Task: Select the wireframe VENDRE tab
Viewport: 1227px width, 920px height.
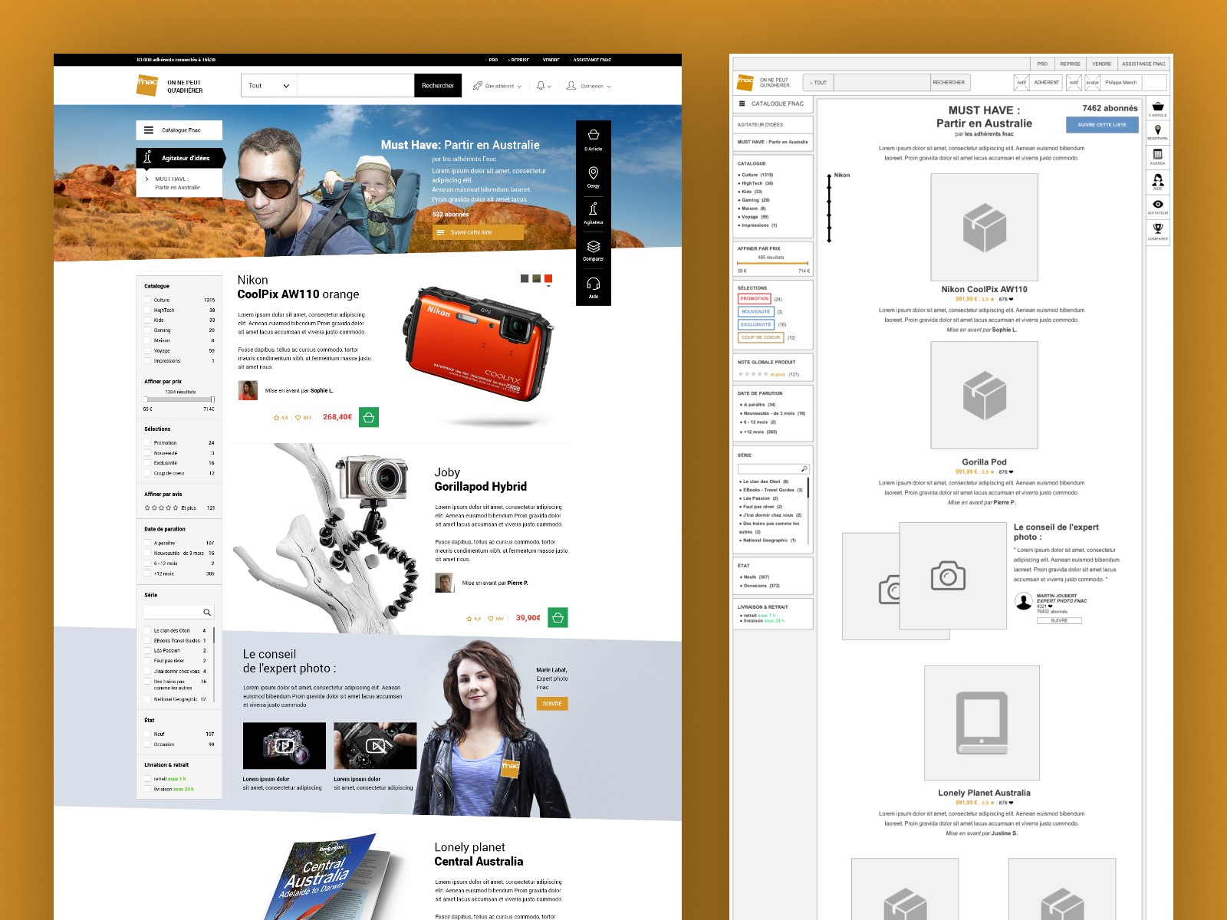Action: (x=1101, y=64)
